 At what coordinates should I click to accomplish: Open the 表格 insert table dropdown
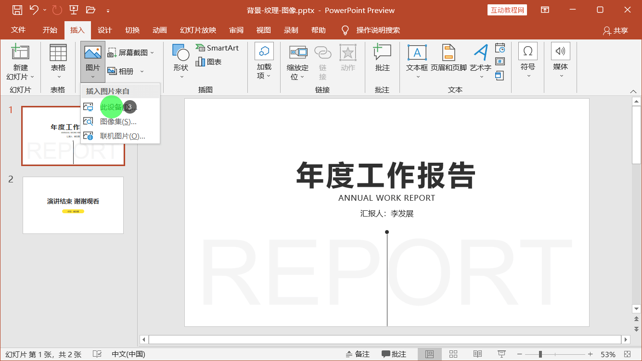(58, 62)
